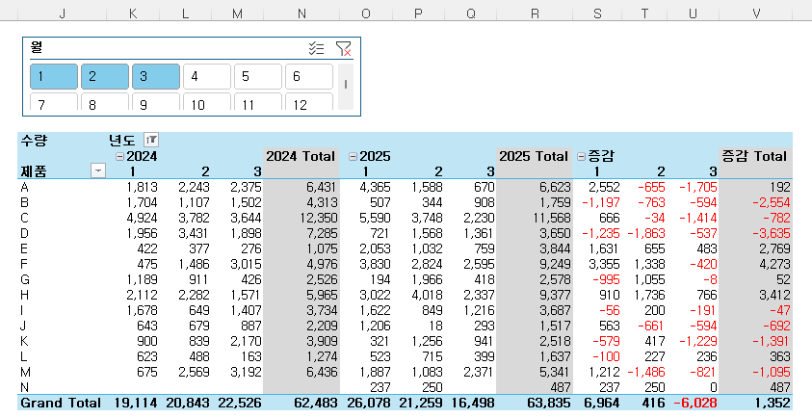Click cell value 9,377
812x418 pixels.
coord(555,295)
